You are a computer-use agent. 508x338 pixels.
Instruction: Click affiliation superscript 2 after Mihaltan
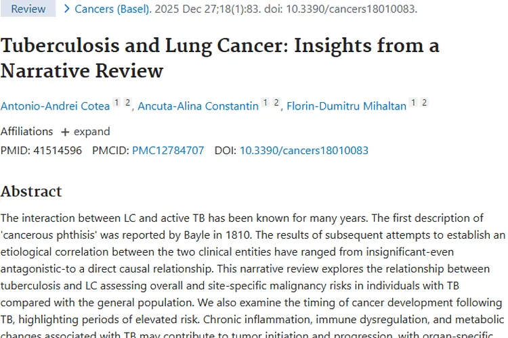click(425, 103)
